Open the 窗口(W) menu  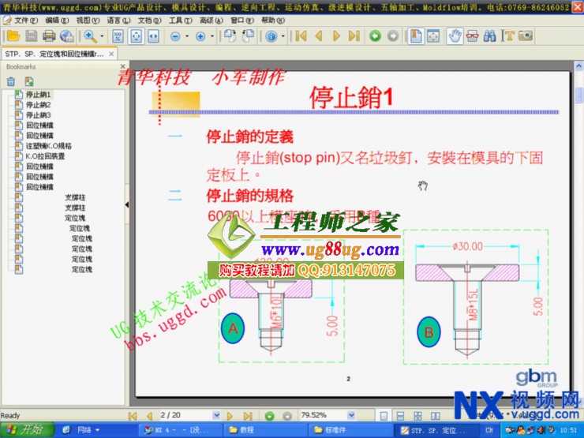[242, 21]
